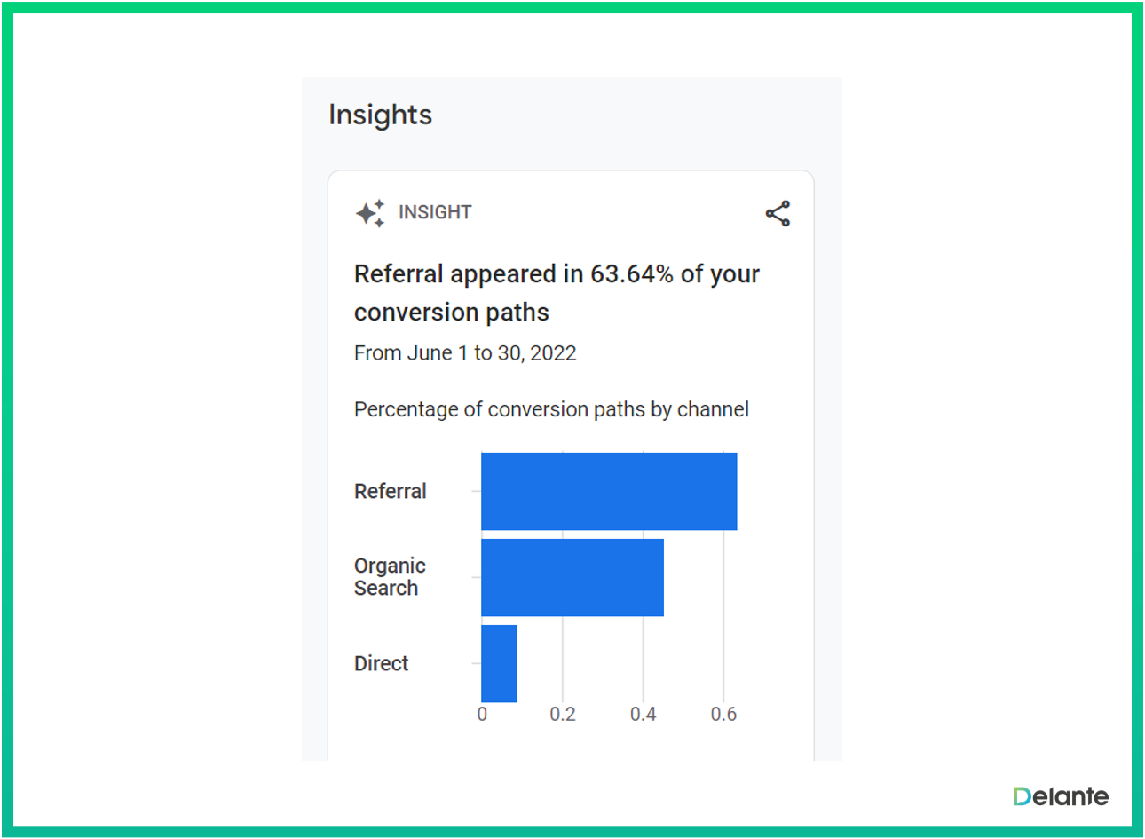Screen dimensions: 1145x839
Task: Click the word conversion paths in headline
Action: click(452, 313)
